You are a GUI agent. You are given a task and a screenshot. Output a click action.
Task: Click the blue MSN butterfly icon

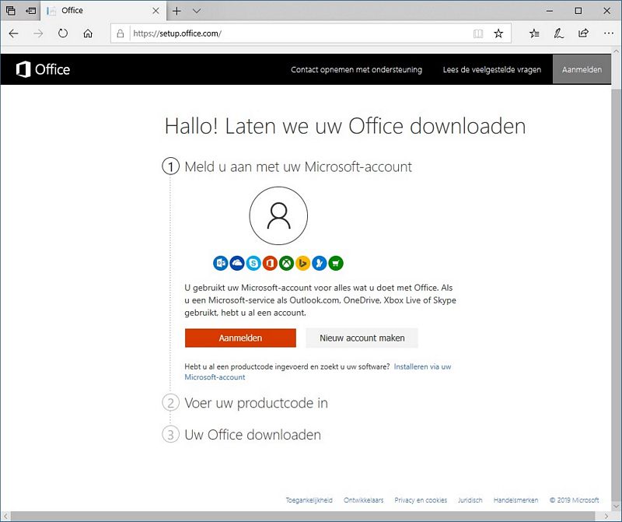(320, 263)
